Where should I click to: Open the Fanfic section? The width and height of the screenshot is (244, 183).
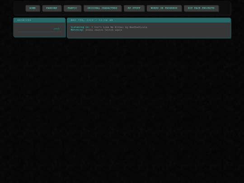click(72, 8)
